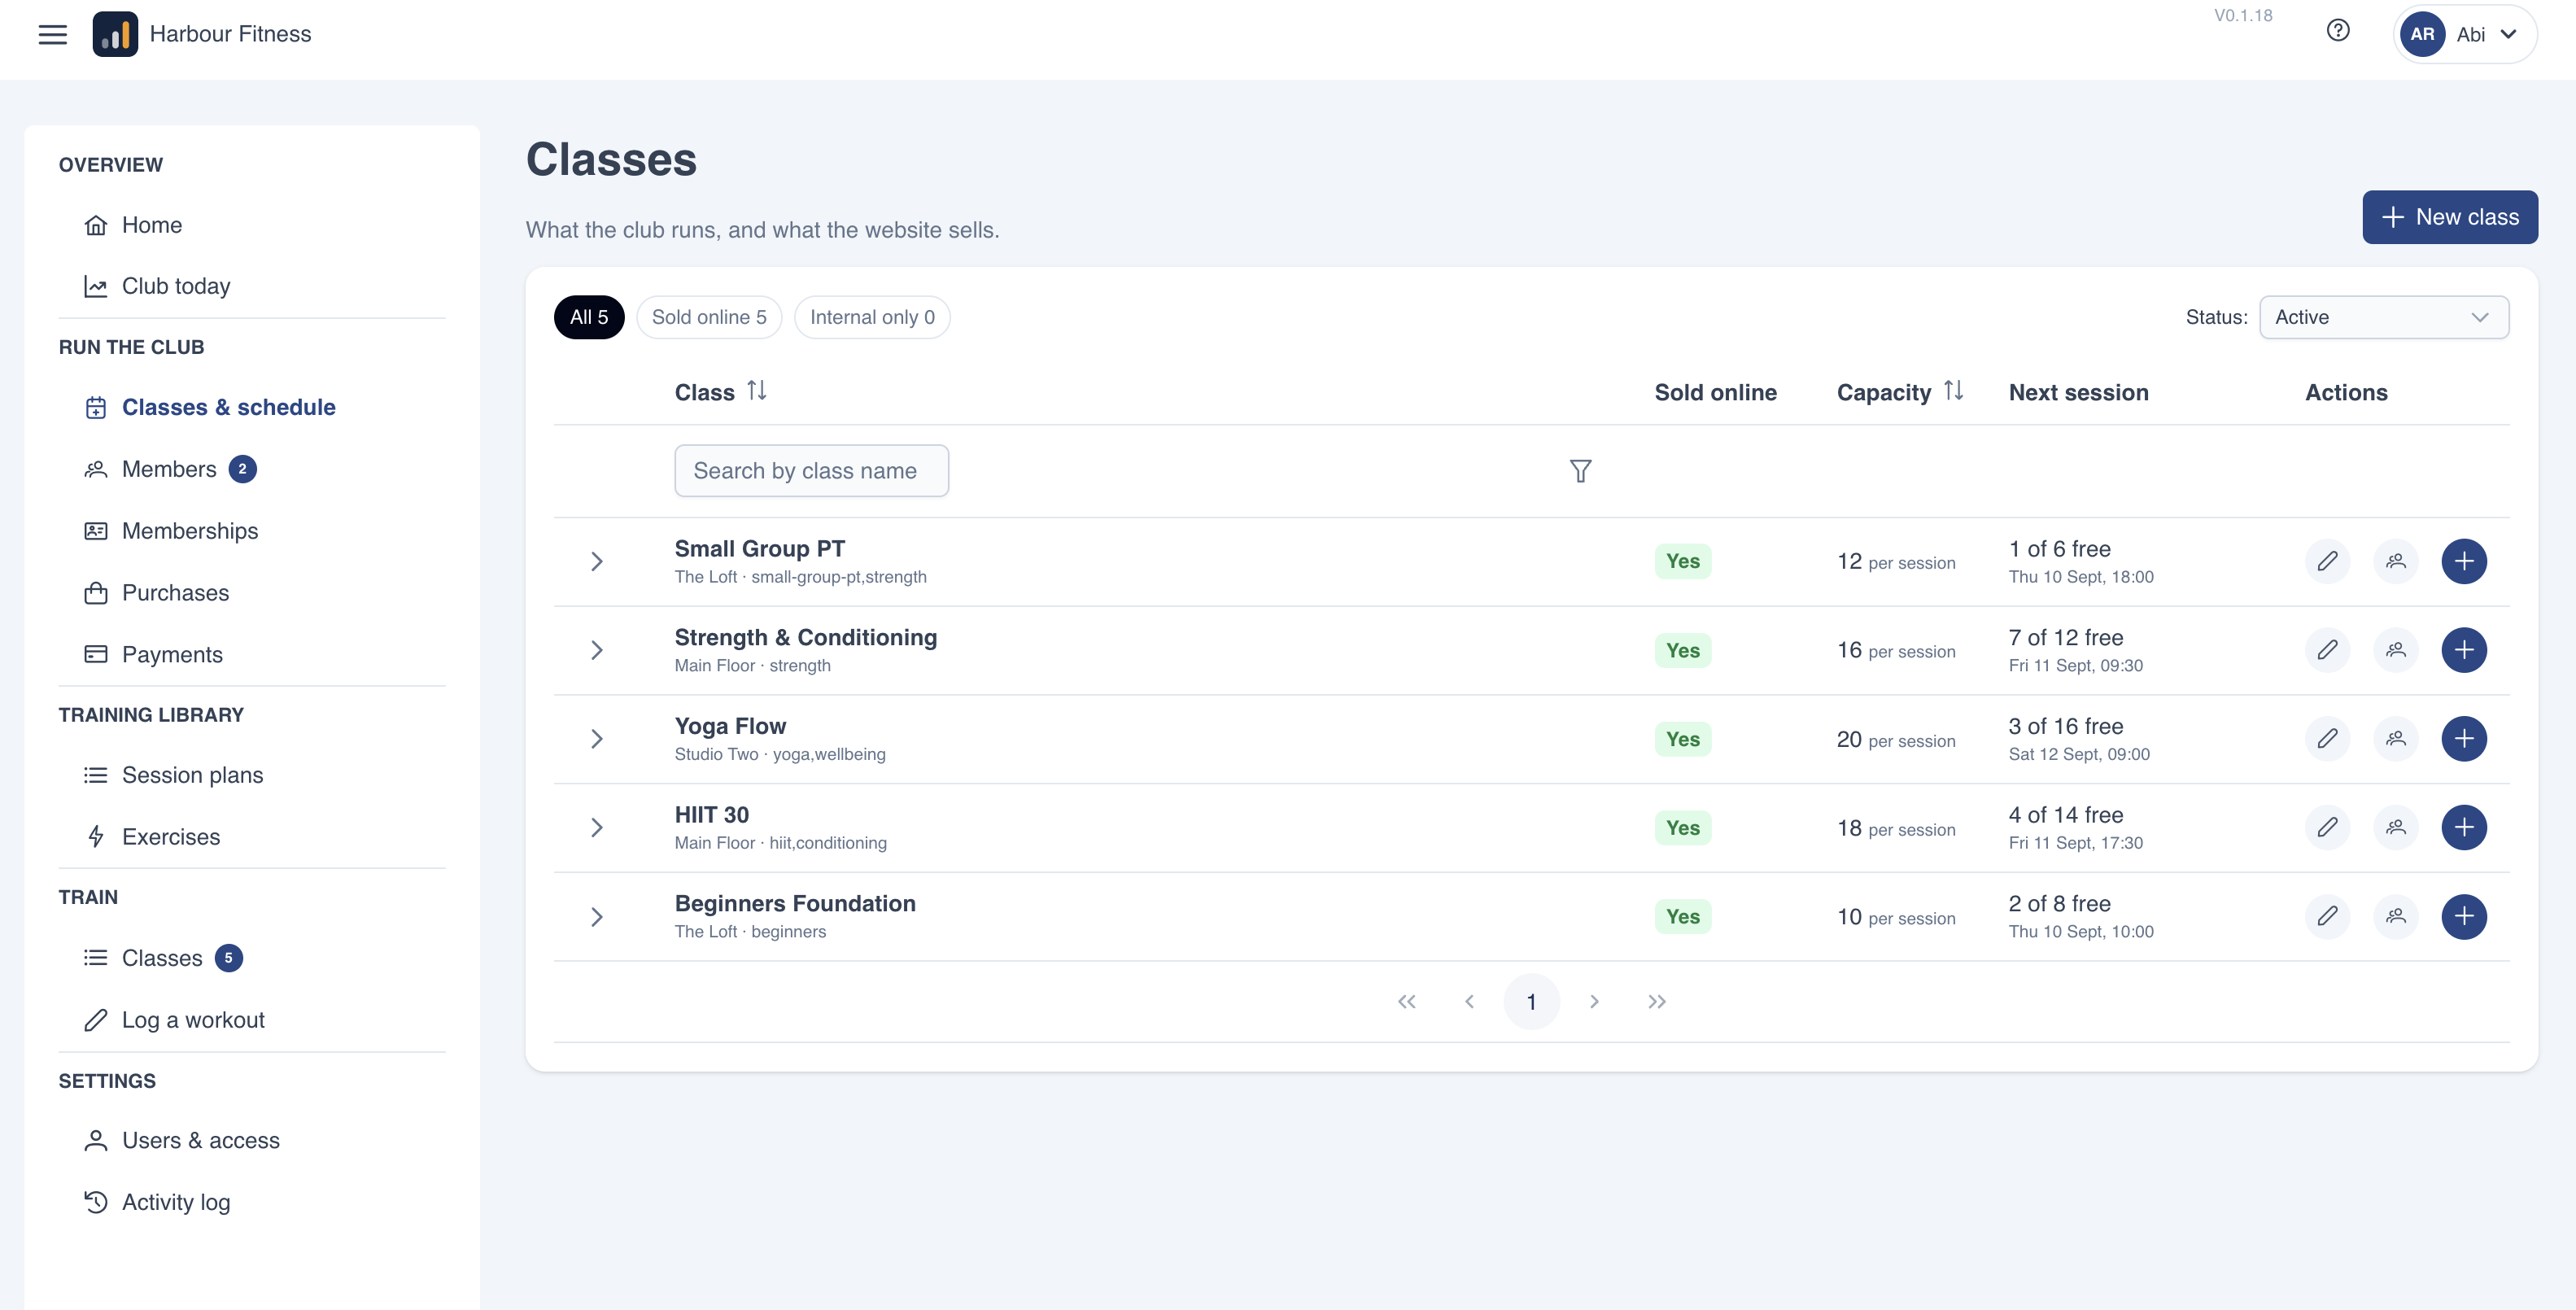This screenshot has width=2576, height=1310.
Task: Open Payments in the sidebar
Action: pos(172,654)
